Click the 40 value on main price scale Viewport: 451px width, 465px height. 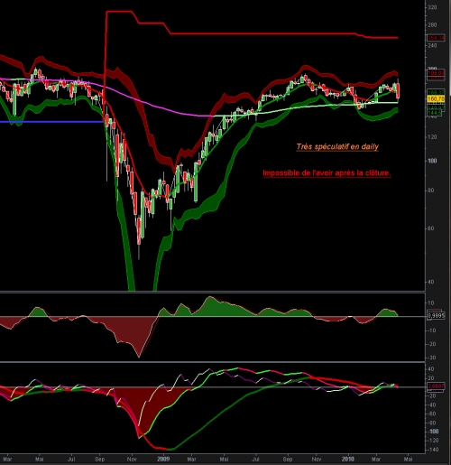pyautogui.click(x=431, y=282)
